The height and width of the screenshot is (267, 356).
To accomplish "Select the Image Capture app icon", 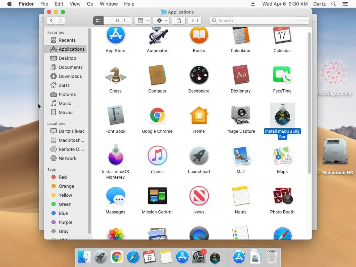I will (241, 115).
